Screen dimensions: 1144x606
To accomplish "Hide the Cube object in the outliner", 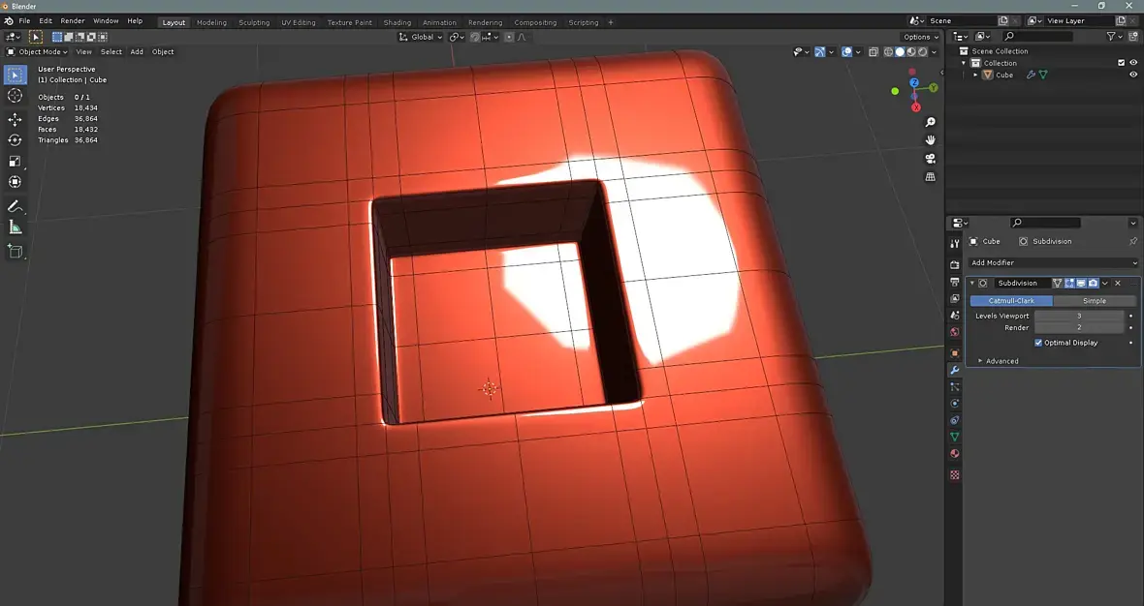I will (1132, 75).
